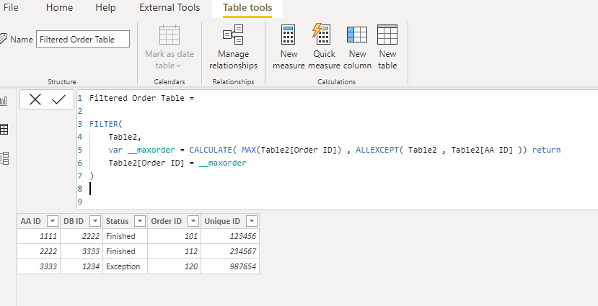The height and width of the screenshot is (306, 598).
Task: Click the ALLEXCEPT function in formula
Action: click(377, 150)
